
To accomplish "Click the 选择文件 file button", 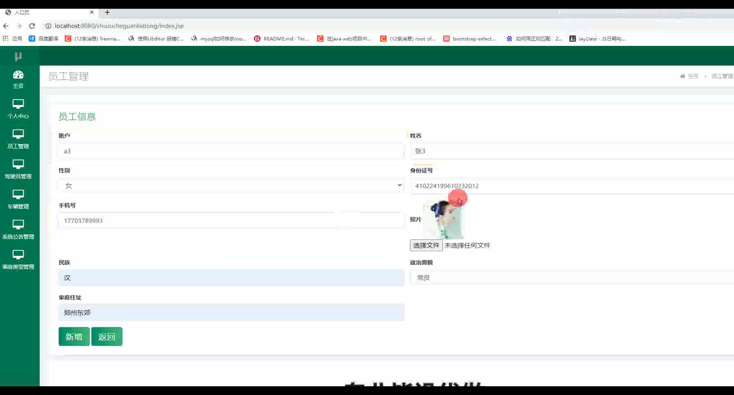I will pos(426,245).
